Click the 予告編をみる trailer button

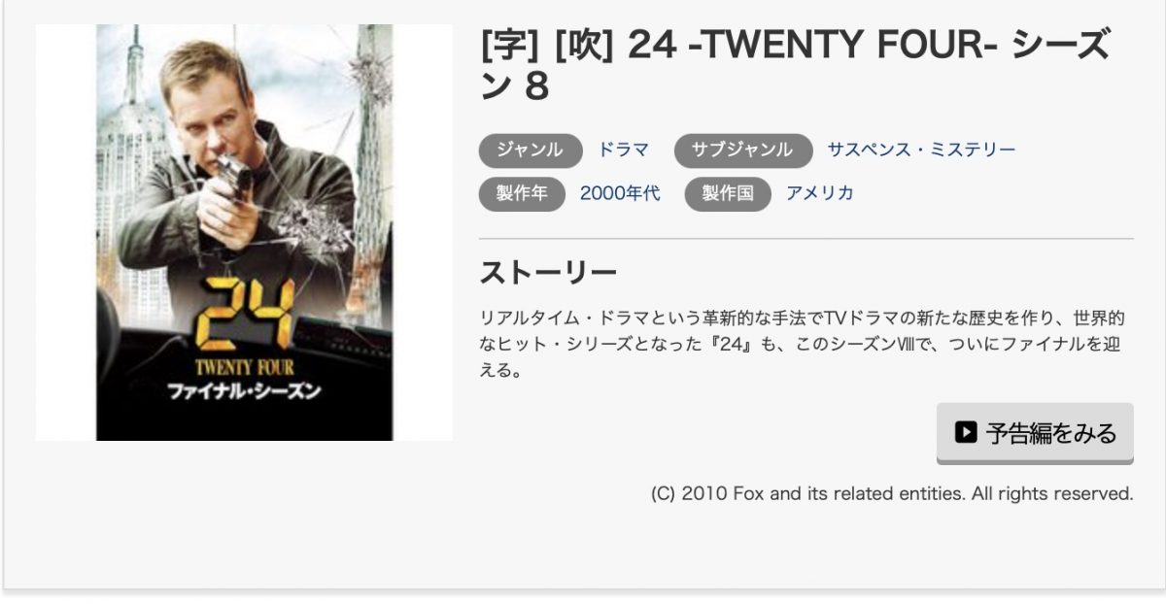point(1035,432)
